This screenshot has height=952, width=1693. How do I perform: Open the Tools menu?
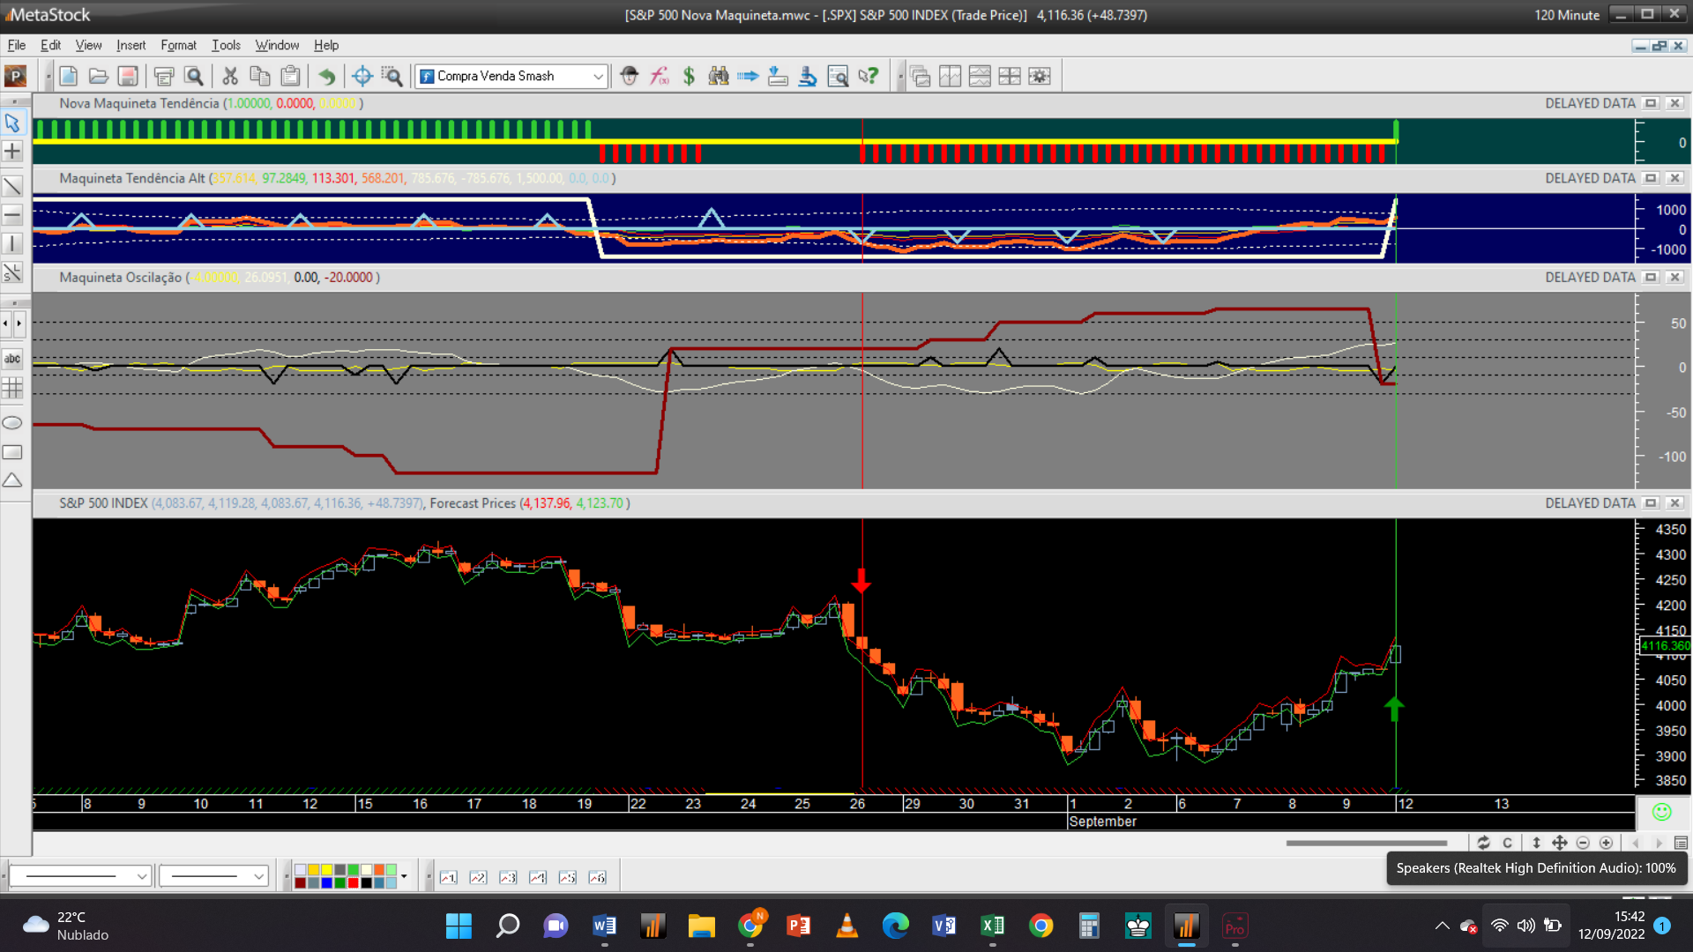[226, 45]
